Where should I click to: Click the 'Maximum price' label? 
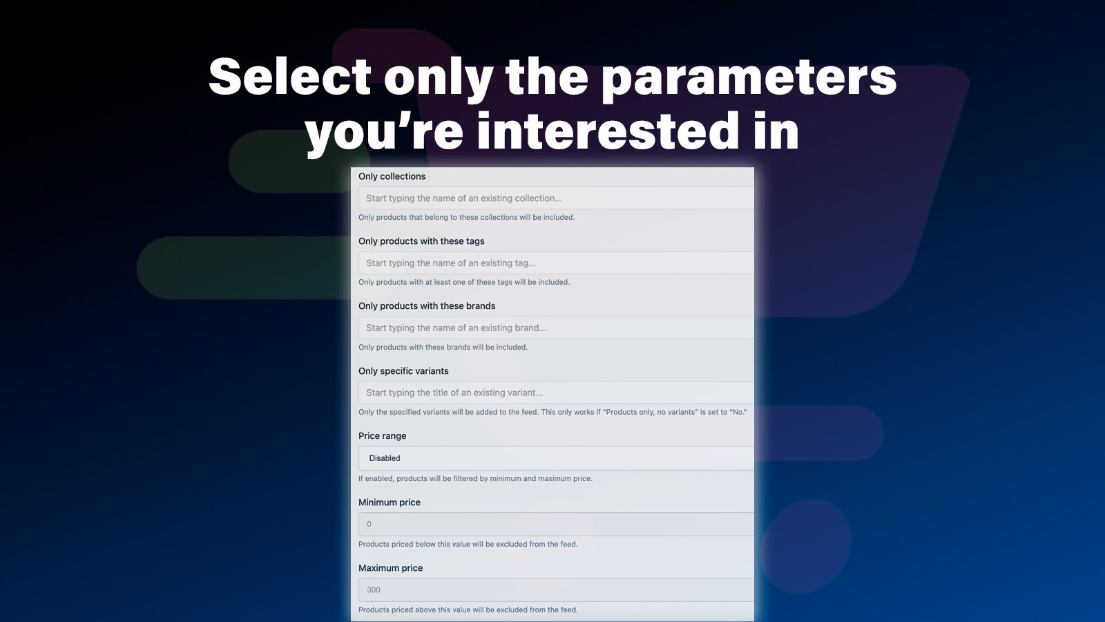[x=390, y=568]
